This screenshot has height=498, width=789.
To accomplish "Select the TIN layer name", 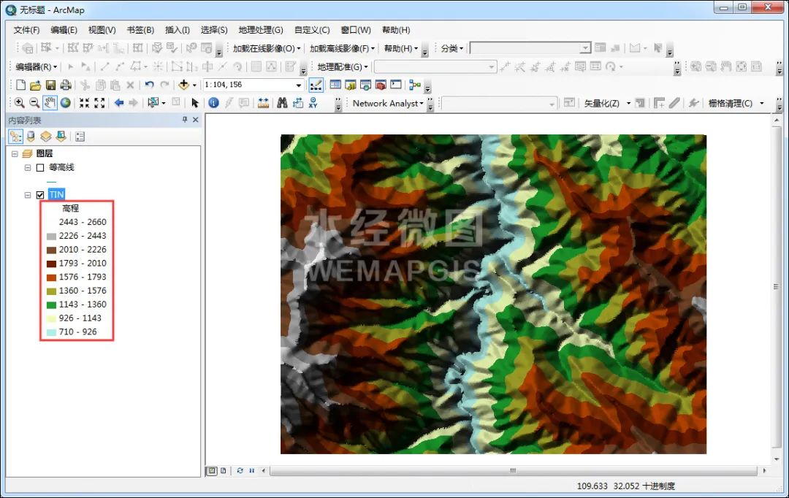I will pyautogui.click(x=56, y=195).
